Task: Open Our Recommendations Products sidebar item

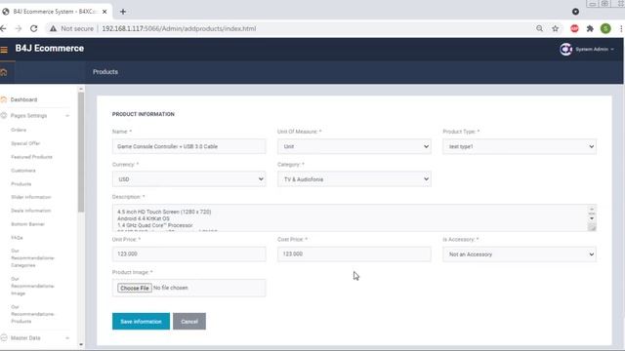Action: pos(32,314)
